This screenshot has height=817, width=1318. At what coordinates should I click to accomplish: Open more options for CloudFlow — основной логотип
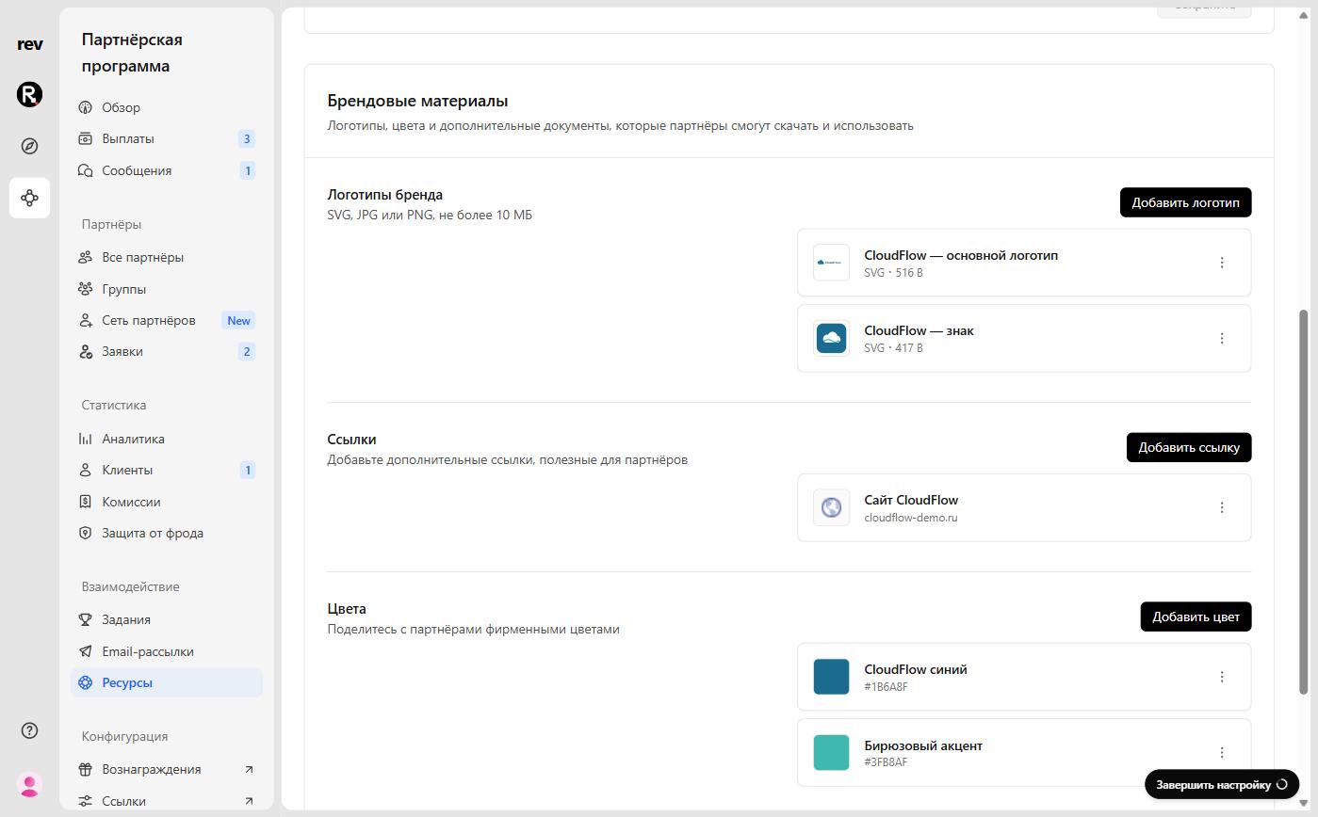[1222, 263]
